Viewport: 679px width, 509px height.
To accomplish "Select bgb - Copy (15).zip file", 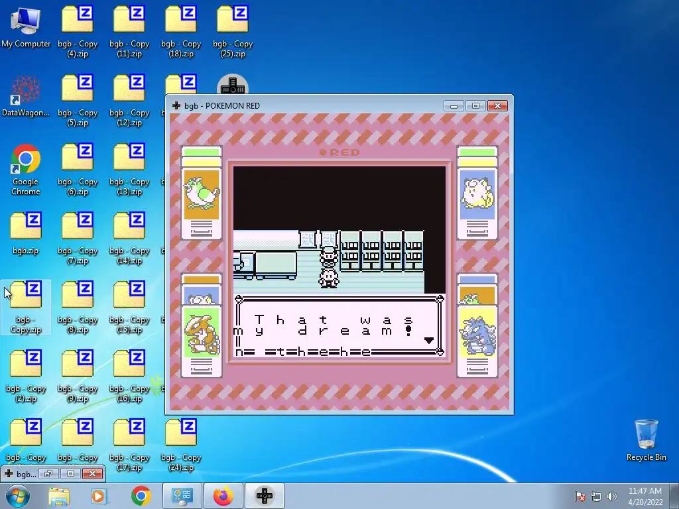I will [129, 308].
